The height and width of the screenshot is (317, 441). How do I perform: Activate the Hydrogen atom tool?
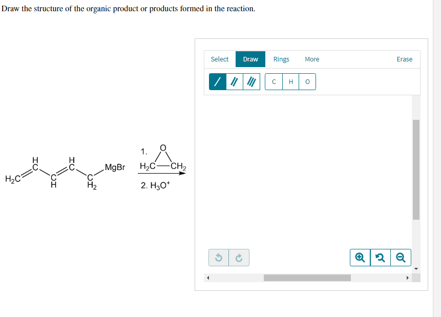[x=290, y=81]
